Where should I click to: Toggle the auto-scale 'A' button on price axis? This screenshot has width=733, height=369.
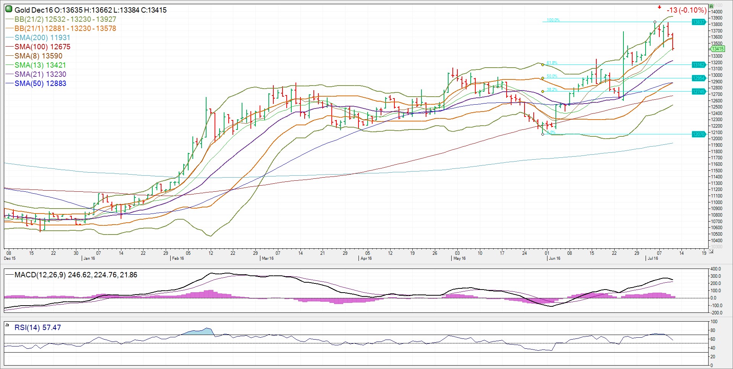711,6
